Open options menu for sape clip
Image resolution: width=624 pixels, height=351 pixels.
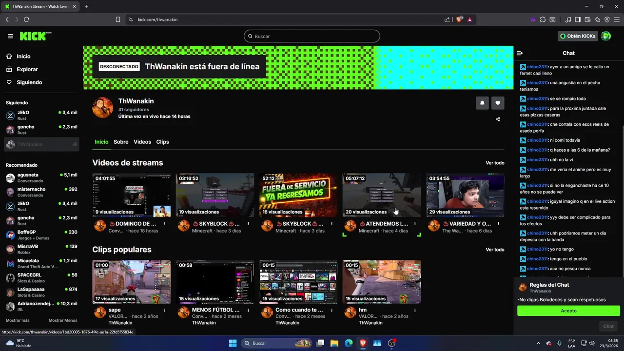[x=165, y=310]
